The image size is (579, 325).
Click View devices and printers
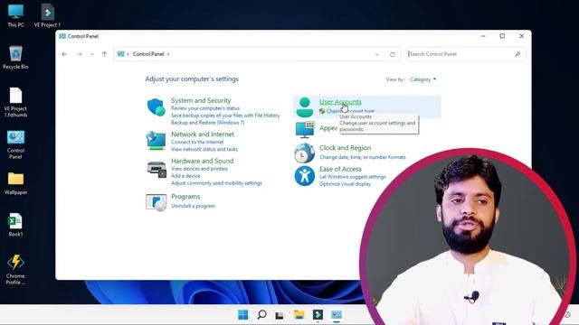click(199, 169)
